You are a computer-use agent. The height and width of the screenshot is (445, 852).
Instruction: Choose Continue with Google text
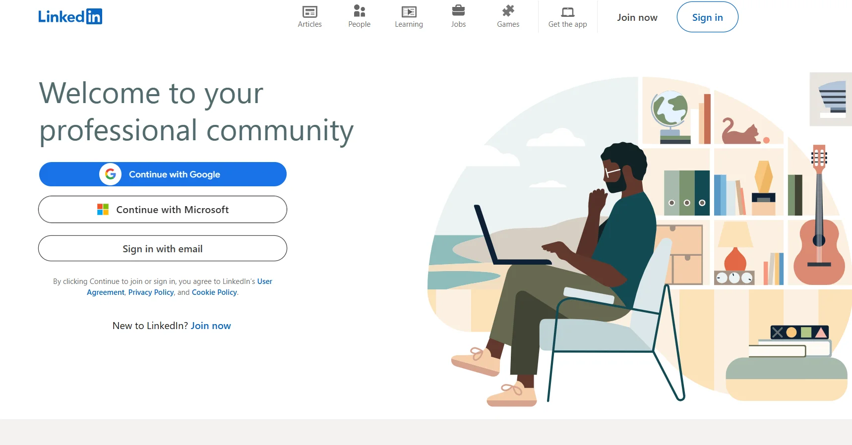point(175,174)
